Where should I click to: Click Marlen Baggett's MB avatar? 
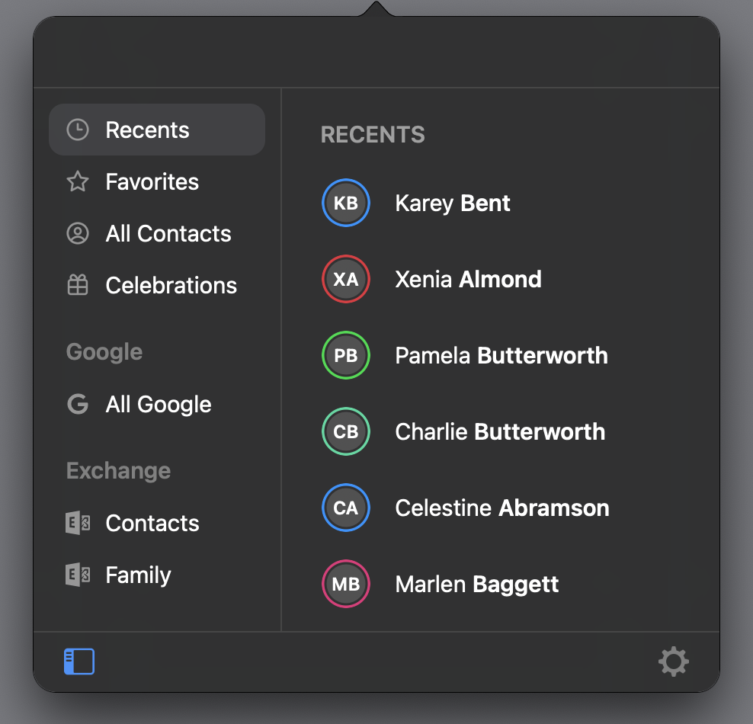346,584
